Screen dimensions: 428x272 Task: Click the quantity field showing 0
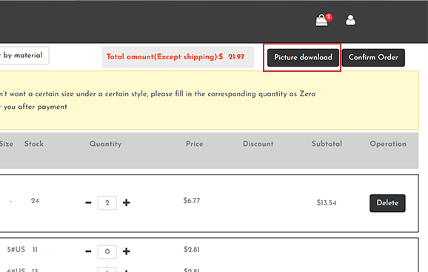click(x=107, y=251)
